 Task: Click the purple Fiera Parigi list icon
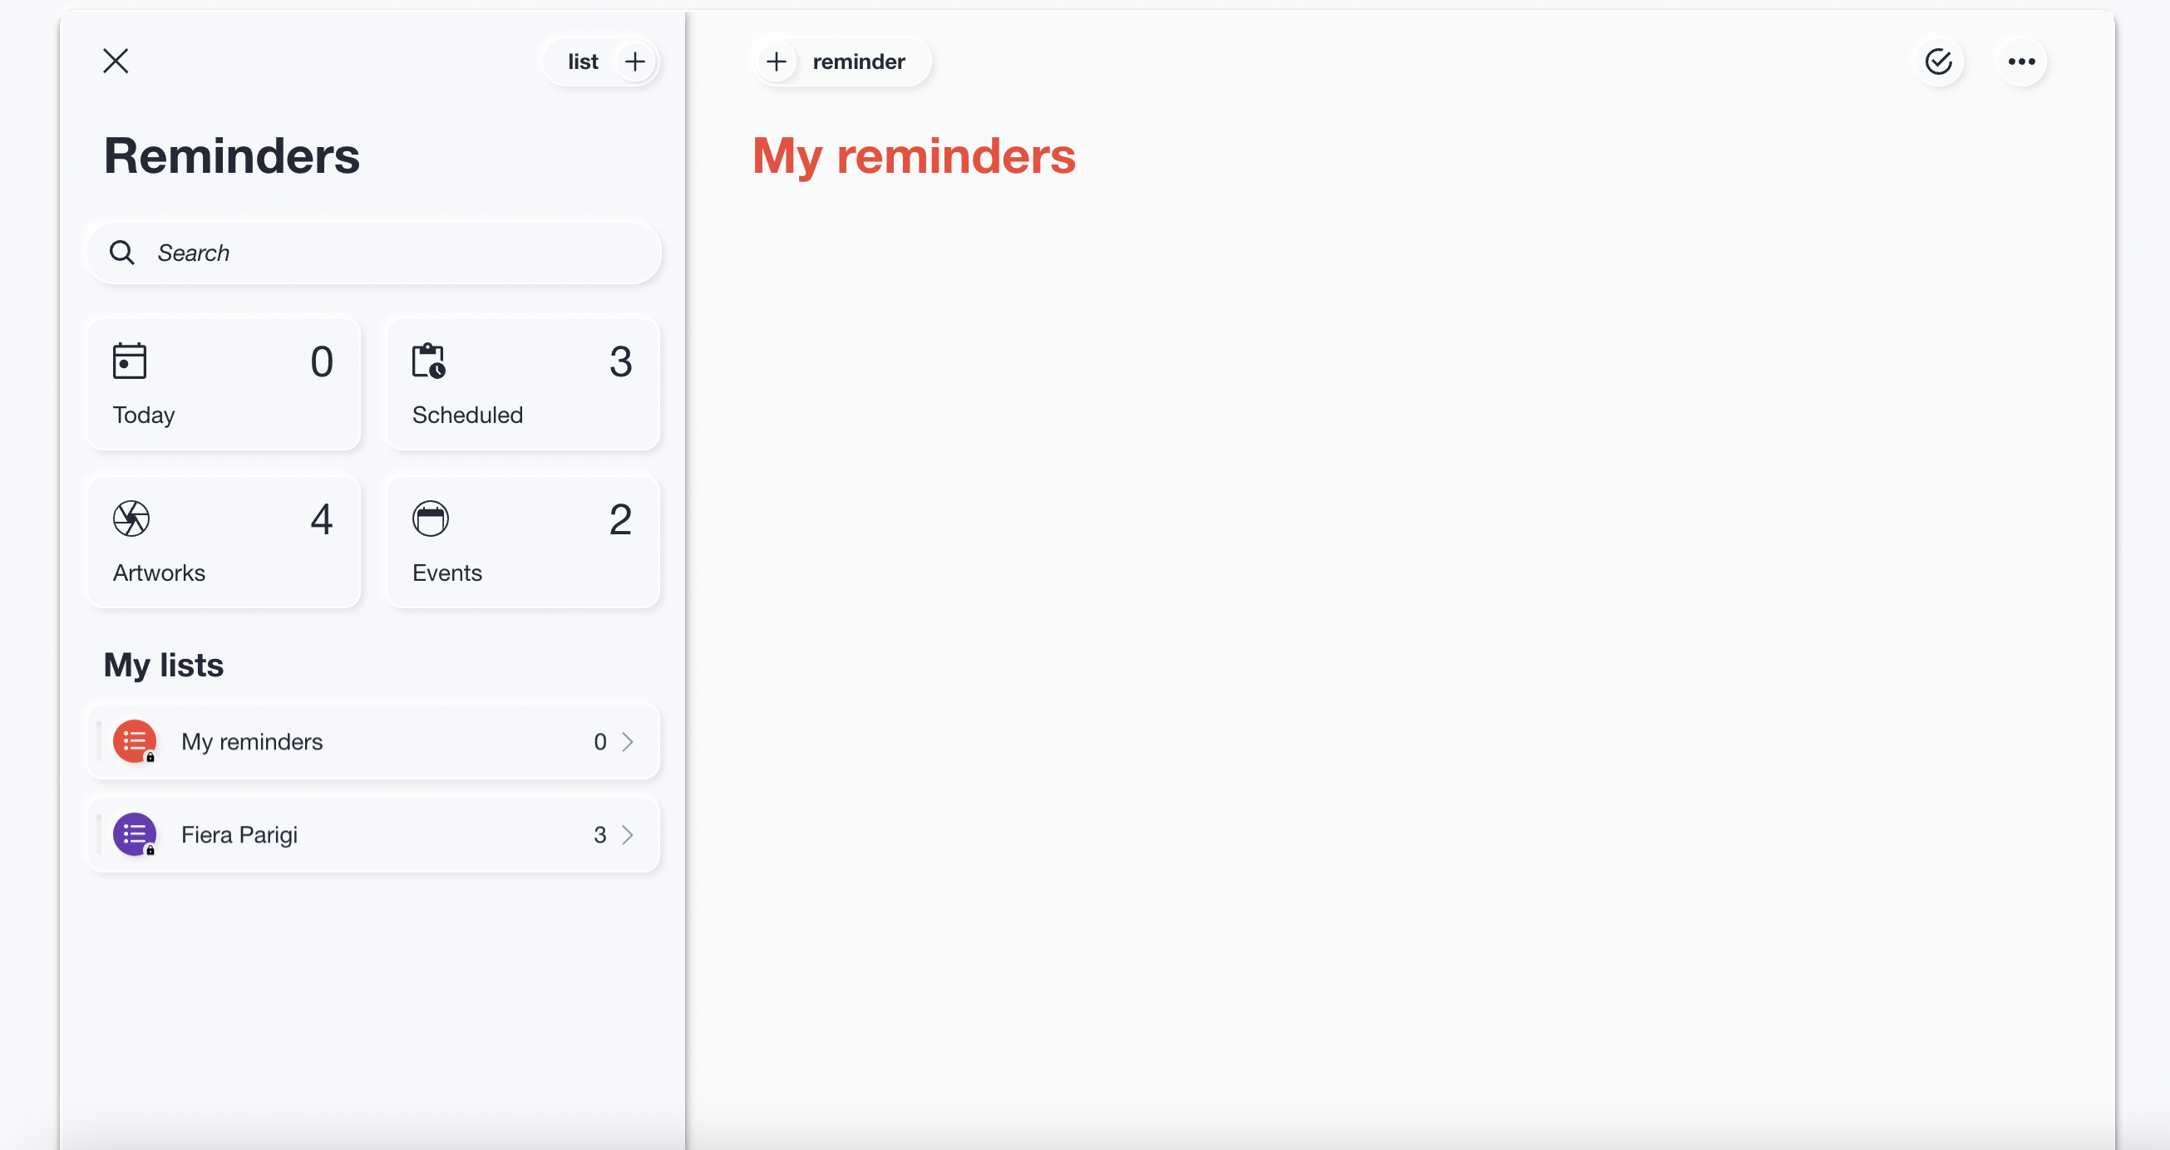pyautogui.click(x=135, y=835)
